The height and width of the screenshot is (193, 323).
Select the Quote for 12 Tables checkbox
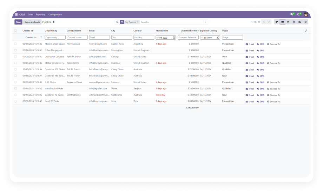coord(16,95)
